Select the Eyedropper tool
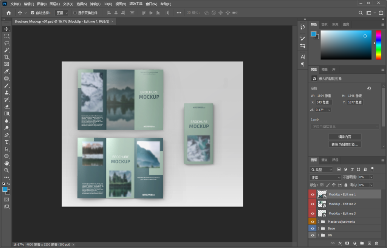This screenshot has height=248, width=387. tap(6, 71)
